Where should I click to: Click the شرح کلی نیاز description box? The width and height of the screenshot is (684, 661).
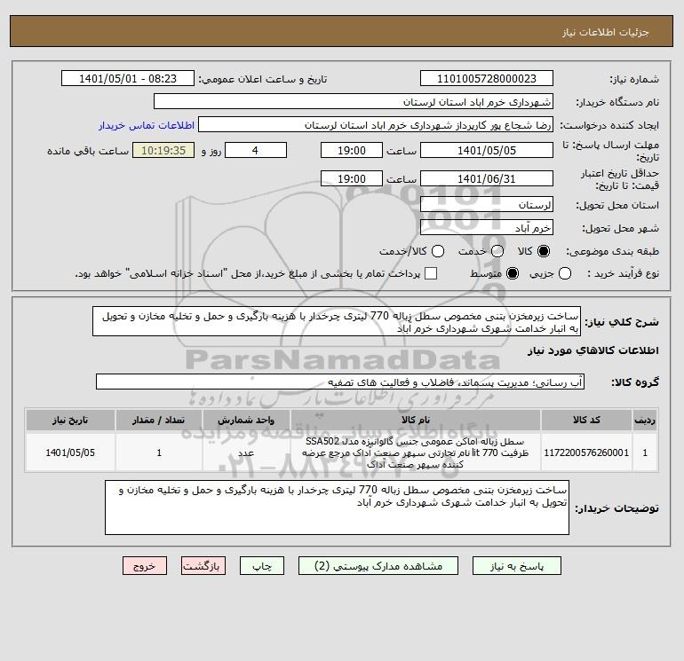click(x=337, y=321)
